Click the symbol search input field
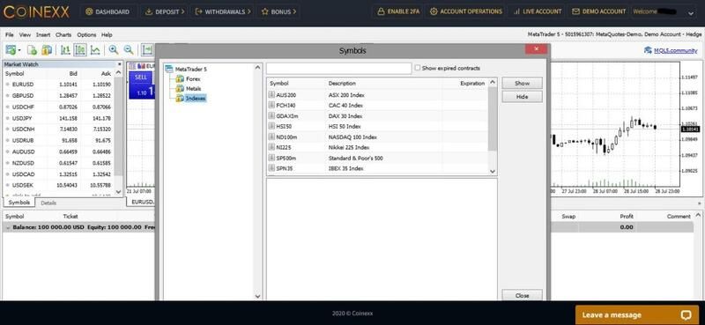Screen dimensions: 705x325 [338, 69]
